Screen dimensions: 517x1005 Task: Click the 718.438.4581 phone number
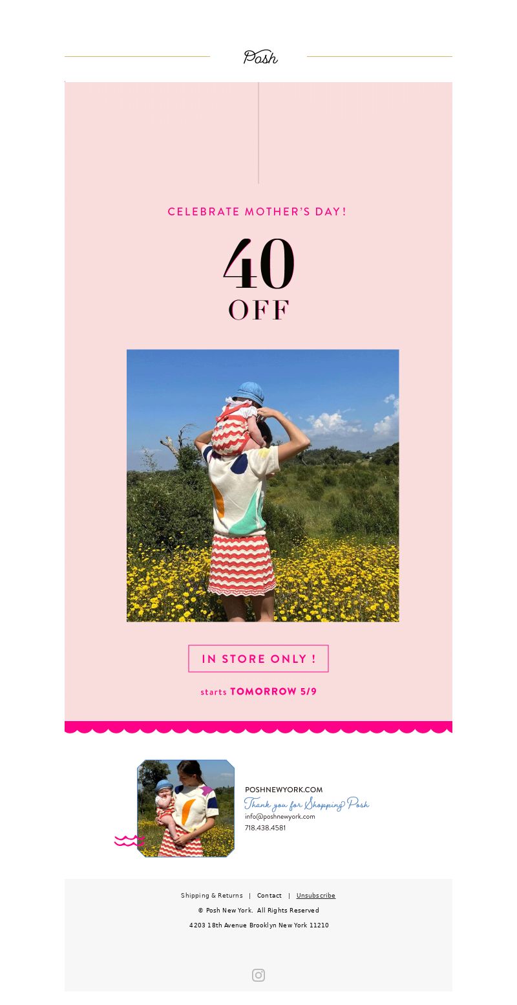pyautogui.click(x=265, y=828)
